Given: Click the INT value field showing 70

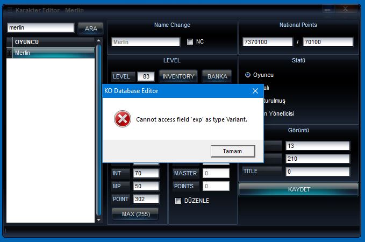Looking at the screenshot, I should [x=146, y=173].
